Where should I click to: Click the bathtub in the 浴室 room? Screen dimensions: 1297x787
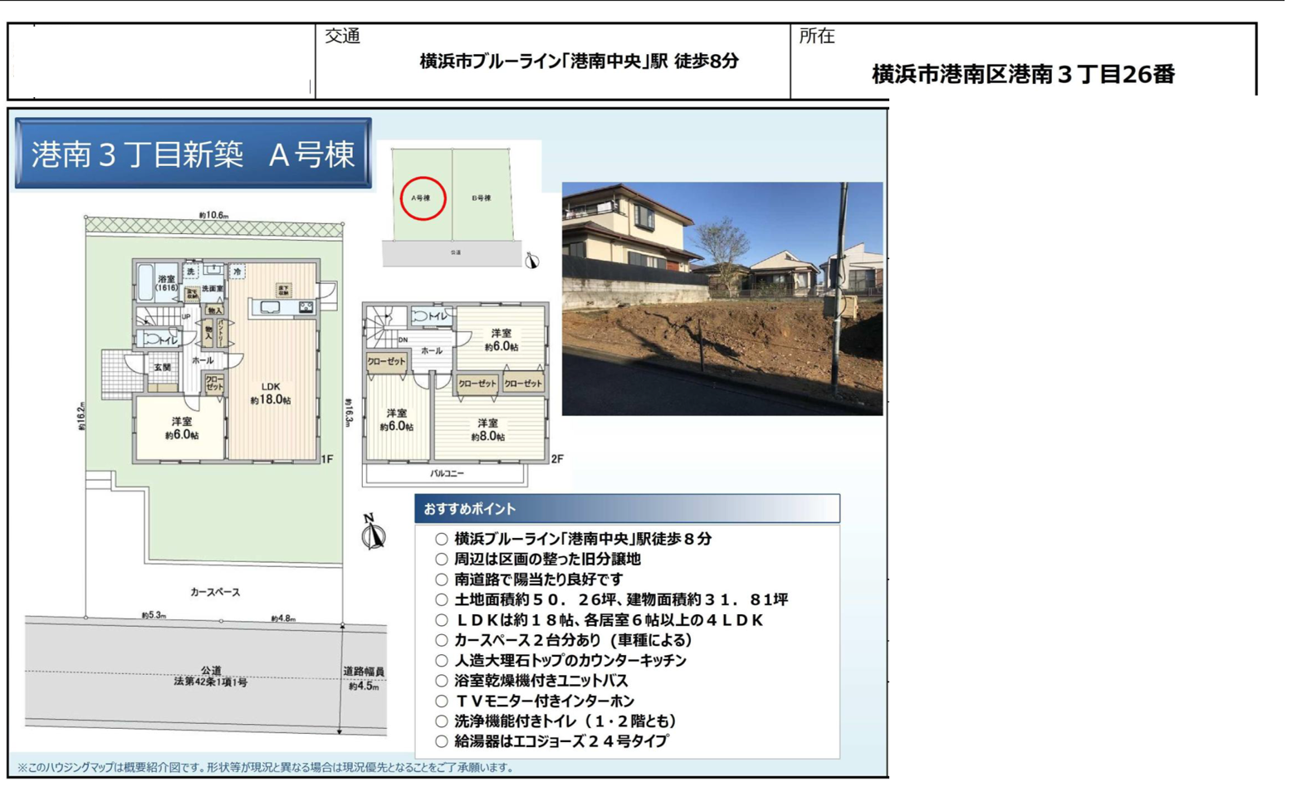(144, 282)
